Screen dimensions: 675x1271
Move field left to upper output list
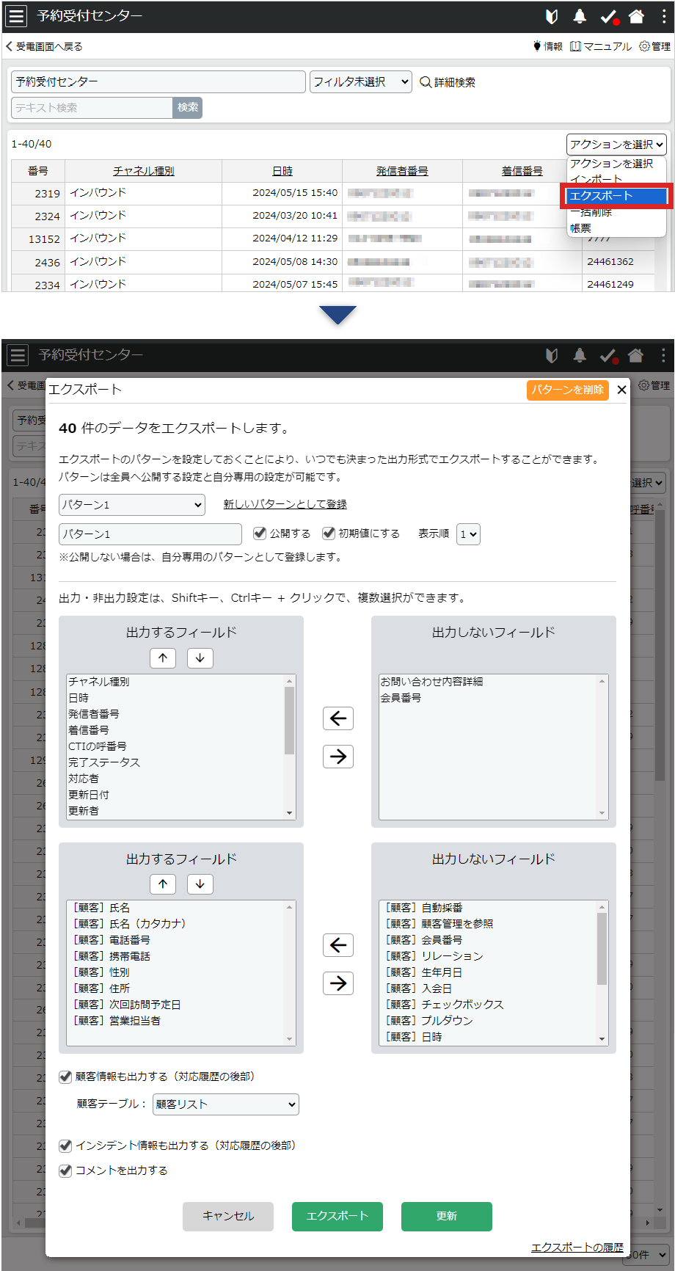pyautogui.click(x=338, y=718)
